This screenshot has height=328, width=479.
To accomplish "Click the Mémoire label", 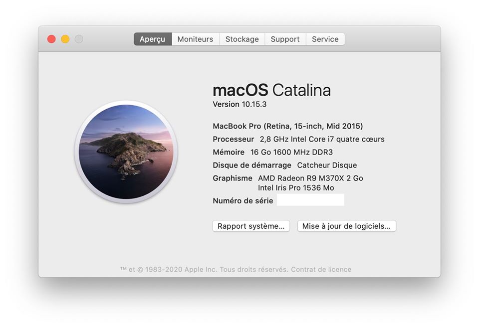I will [x=229, y=152].
